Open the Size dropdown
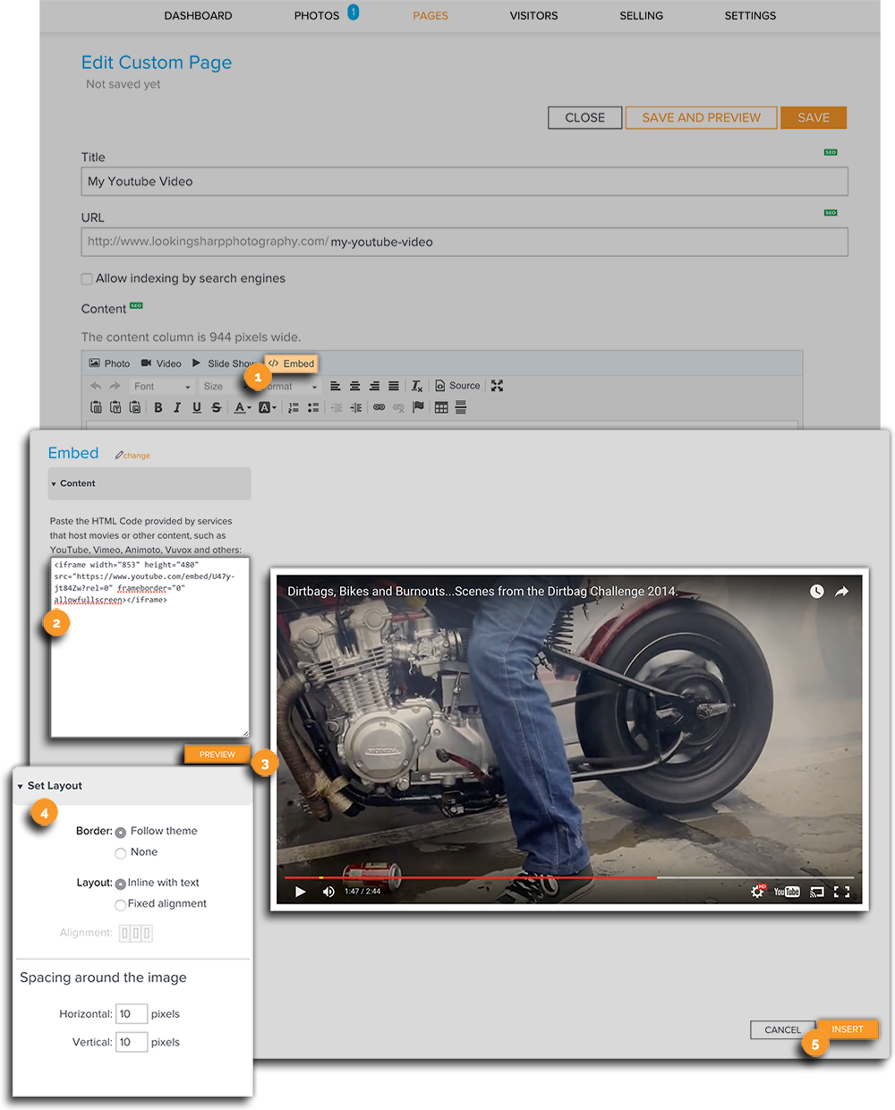The image size is (895, 1110). point(221,387)
